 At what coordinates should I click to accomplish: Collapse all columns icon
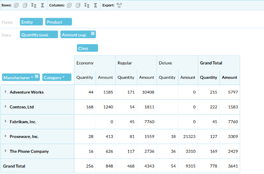[78, 5]
